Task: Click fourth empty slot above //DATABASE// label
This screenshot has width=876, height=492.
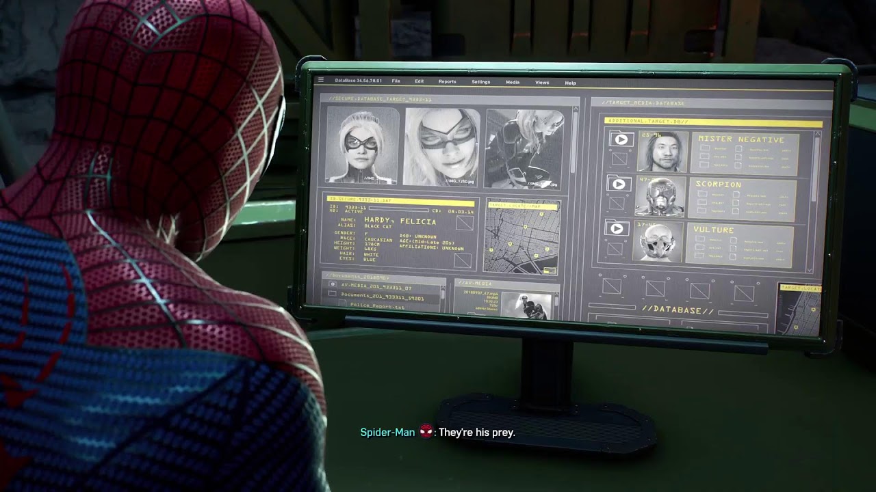Action: tap(743, 293)
